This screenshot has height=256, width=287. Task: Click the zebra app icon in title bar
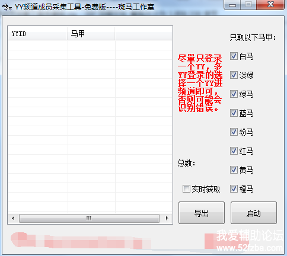pyautogui.click(x=7, y=7)
